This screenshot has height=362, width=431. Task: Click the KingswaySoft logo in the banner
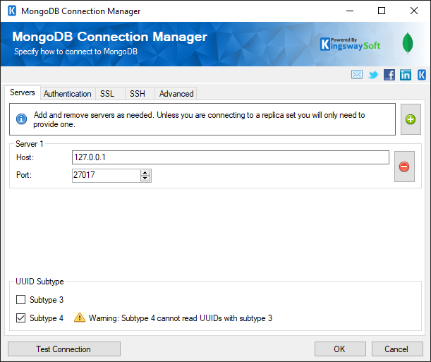click(350, 44)
